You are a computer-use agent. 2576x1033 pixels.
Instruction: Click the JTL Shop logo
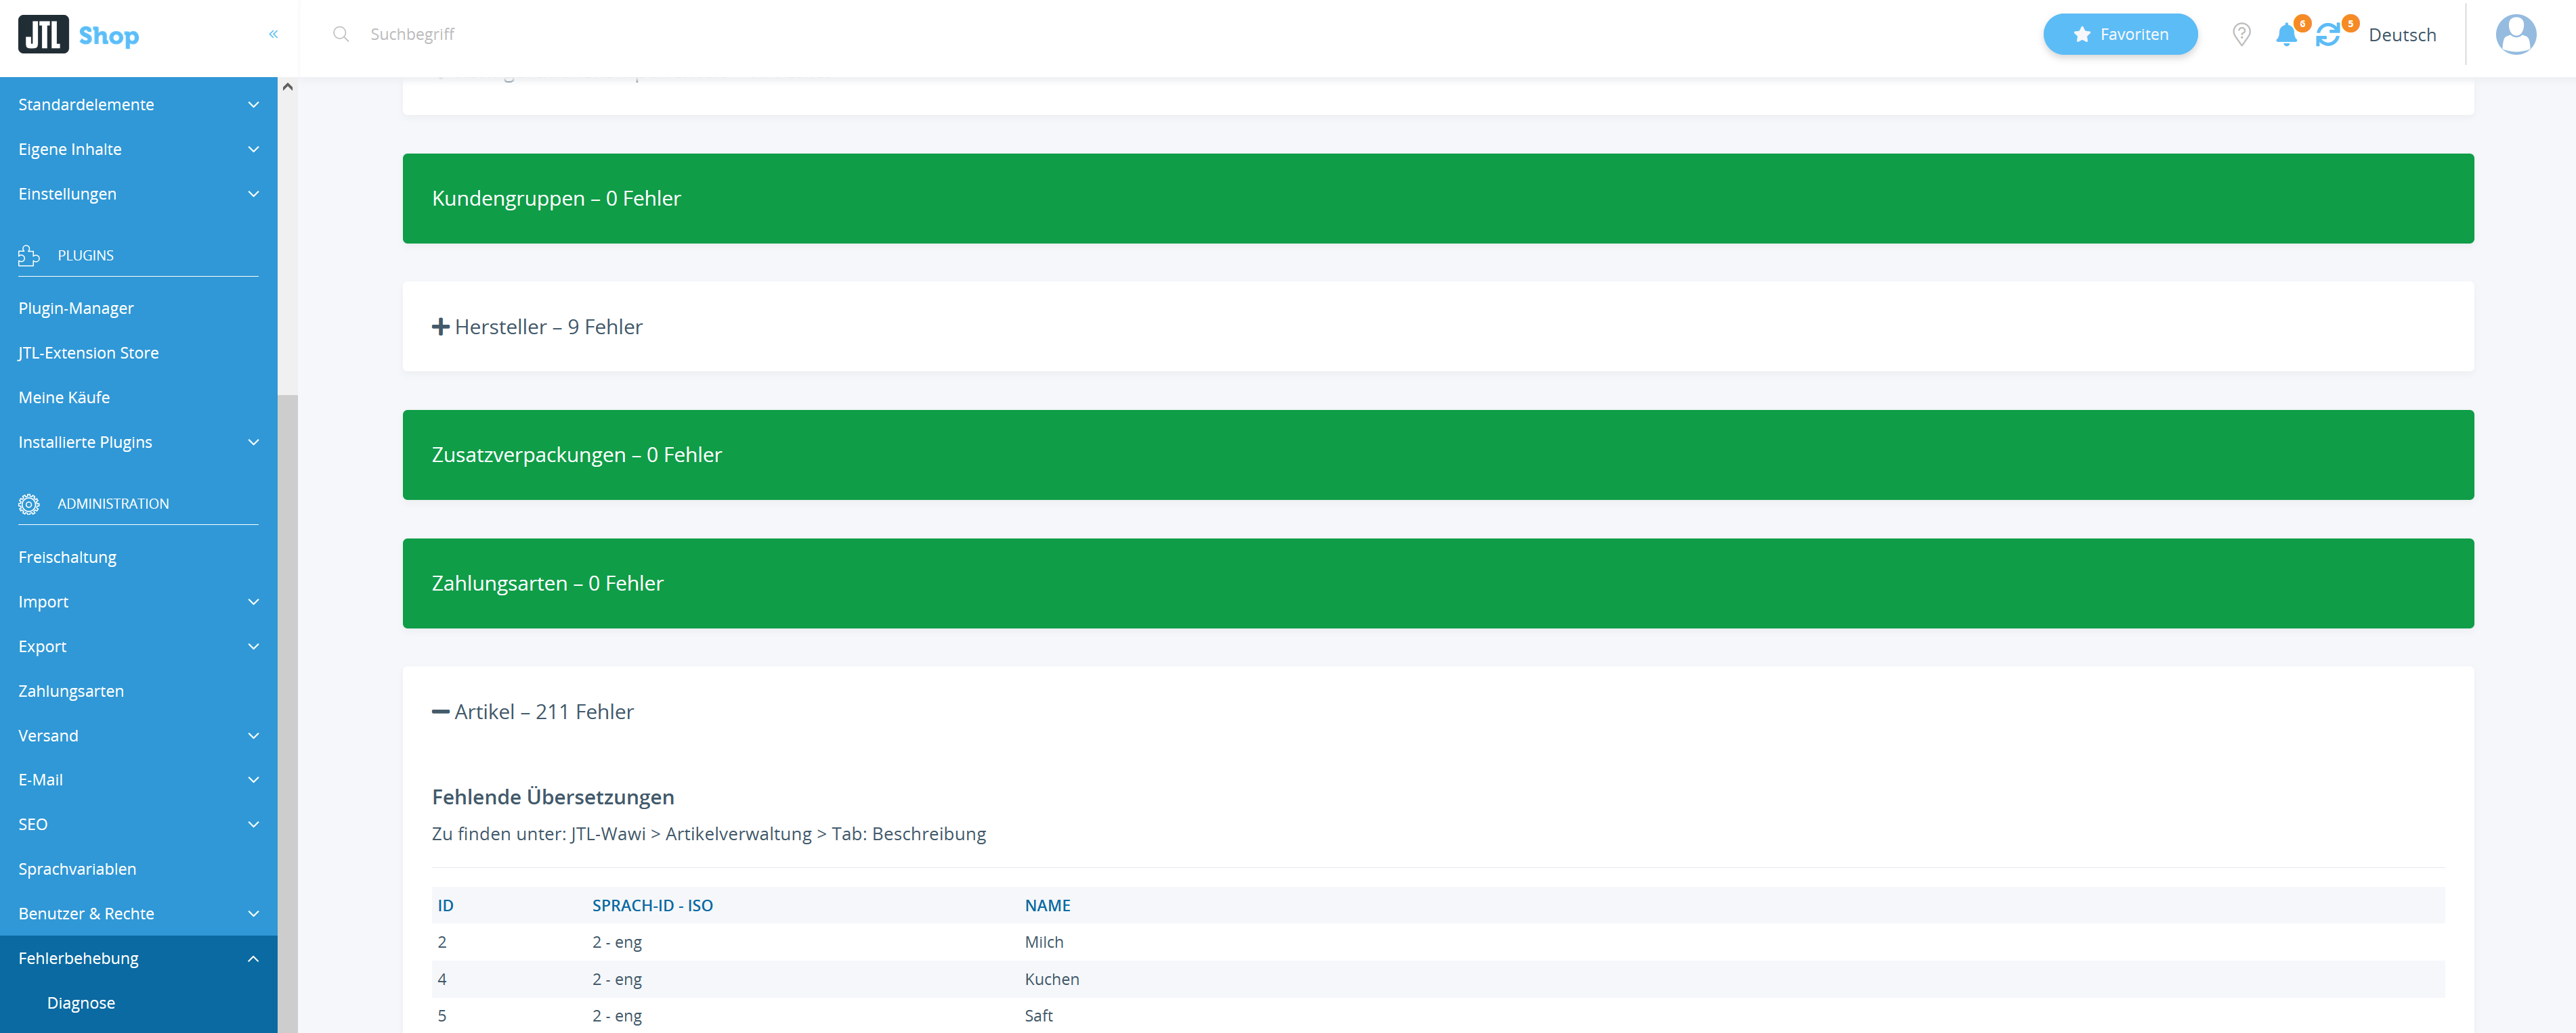click(x=79, y=35)
